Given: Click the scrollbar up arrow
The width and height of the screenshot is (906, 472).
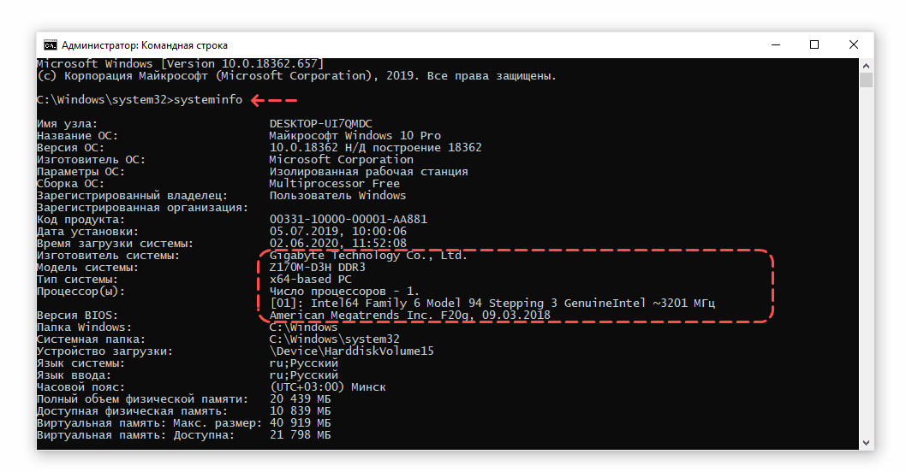Looking at the screenshot, I should click(866, 65).
